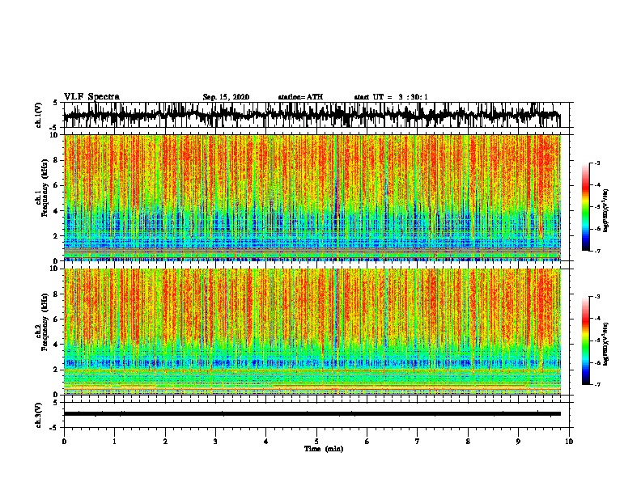641x495 pixels.
Task: Click the time axis tick '7'
Action: [418, 442]
